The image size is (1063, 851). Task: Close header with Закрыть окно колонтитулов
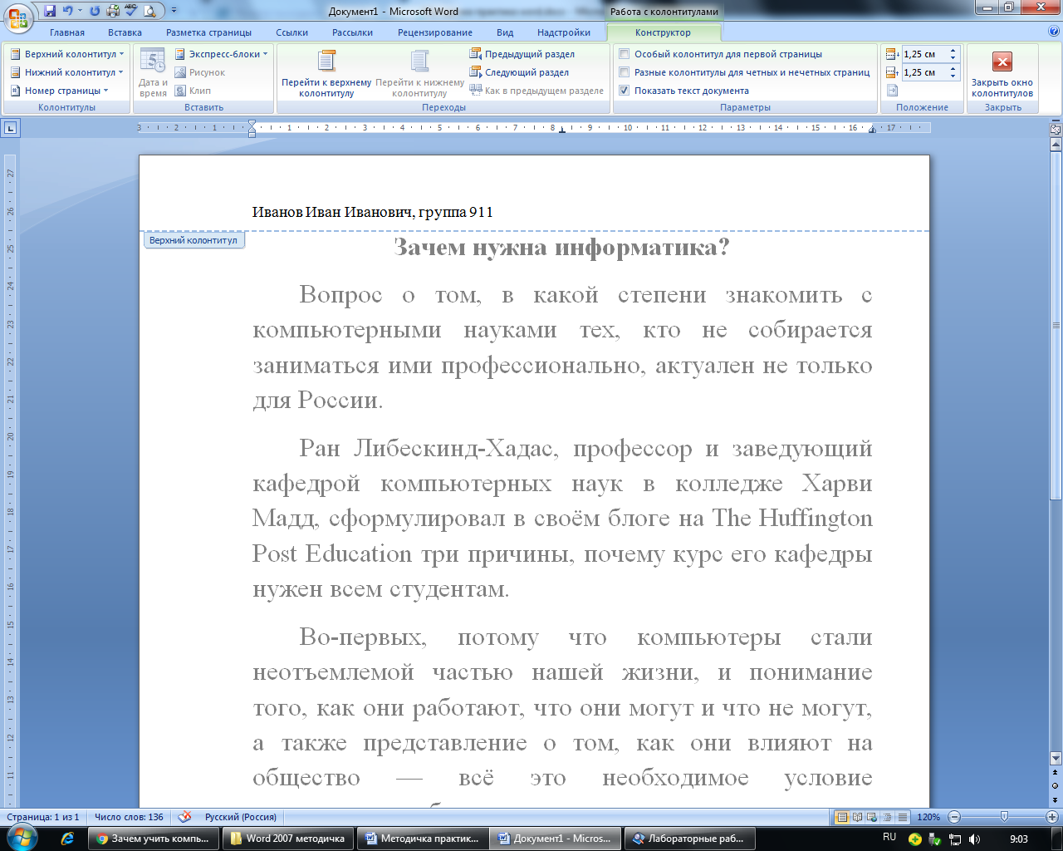tap(1002, 73)
